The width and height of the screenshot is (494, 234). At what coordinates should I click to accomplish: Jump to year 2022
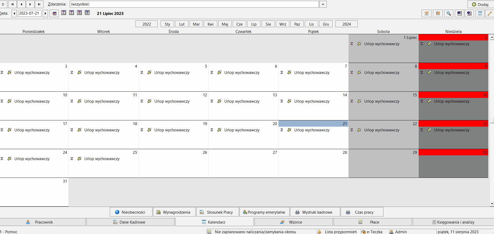coord(146,24)
